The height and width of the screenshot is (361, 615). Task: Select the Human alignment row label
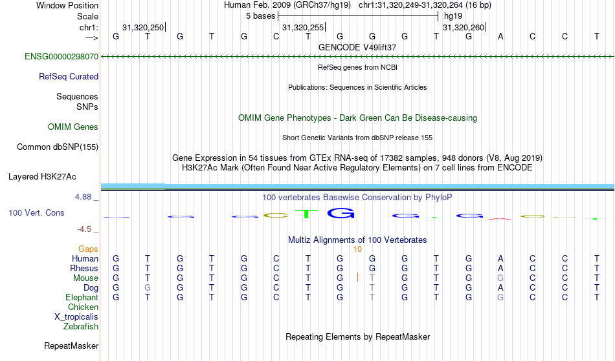pyautogui.click(x=85, y=258)
